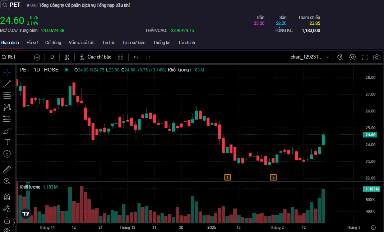Expand the chart_129231 layout dropdown
384x232 pixels.
tap(328, 57)
